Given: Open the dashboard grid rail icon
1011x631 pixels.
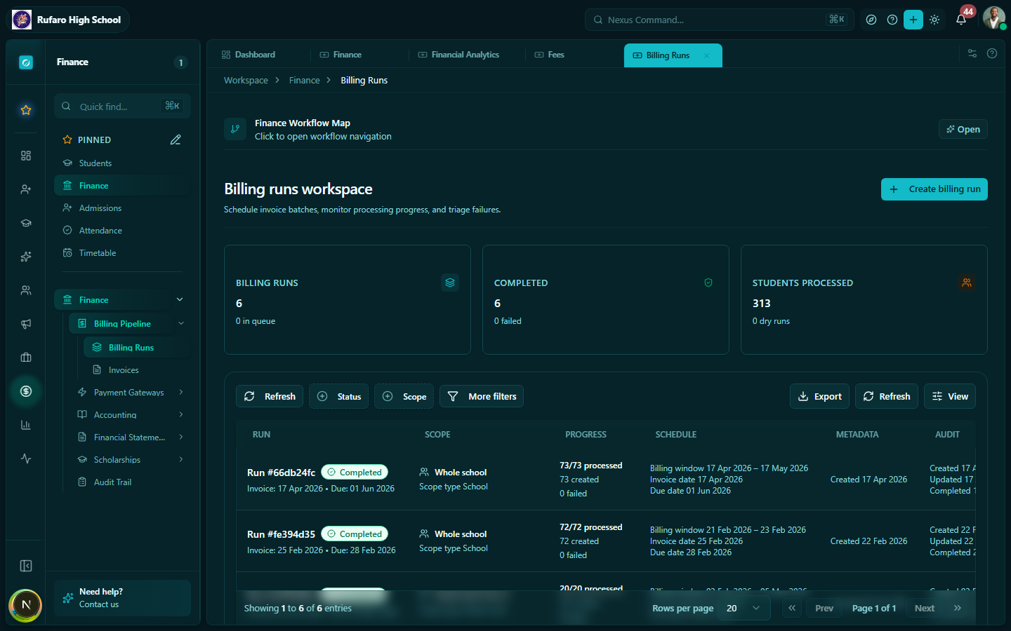Looking at the screenshot, I should point(26,156).
